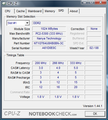
Task: Open the Mainboard tab
Action: coord(35,11)
